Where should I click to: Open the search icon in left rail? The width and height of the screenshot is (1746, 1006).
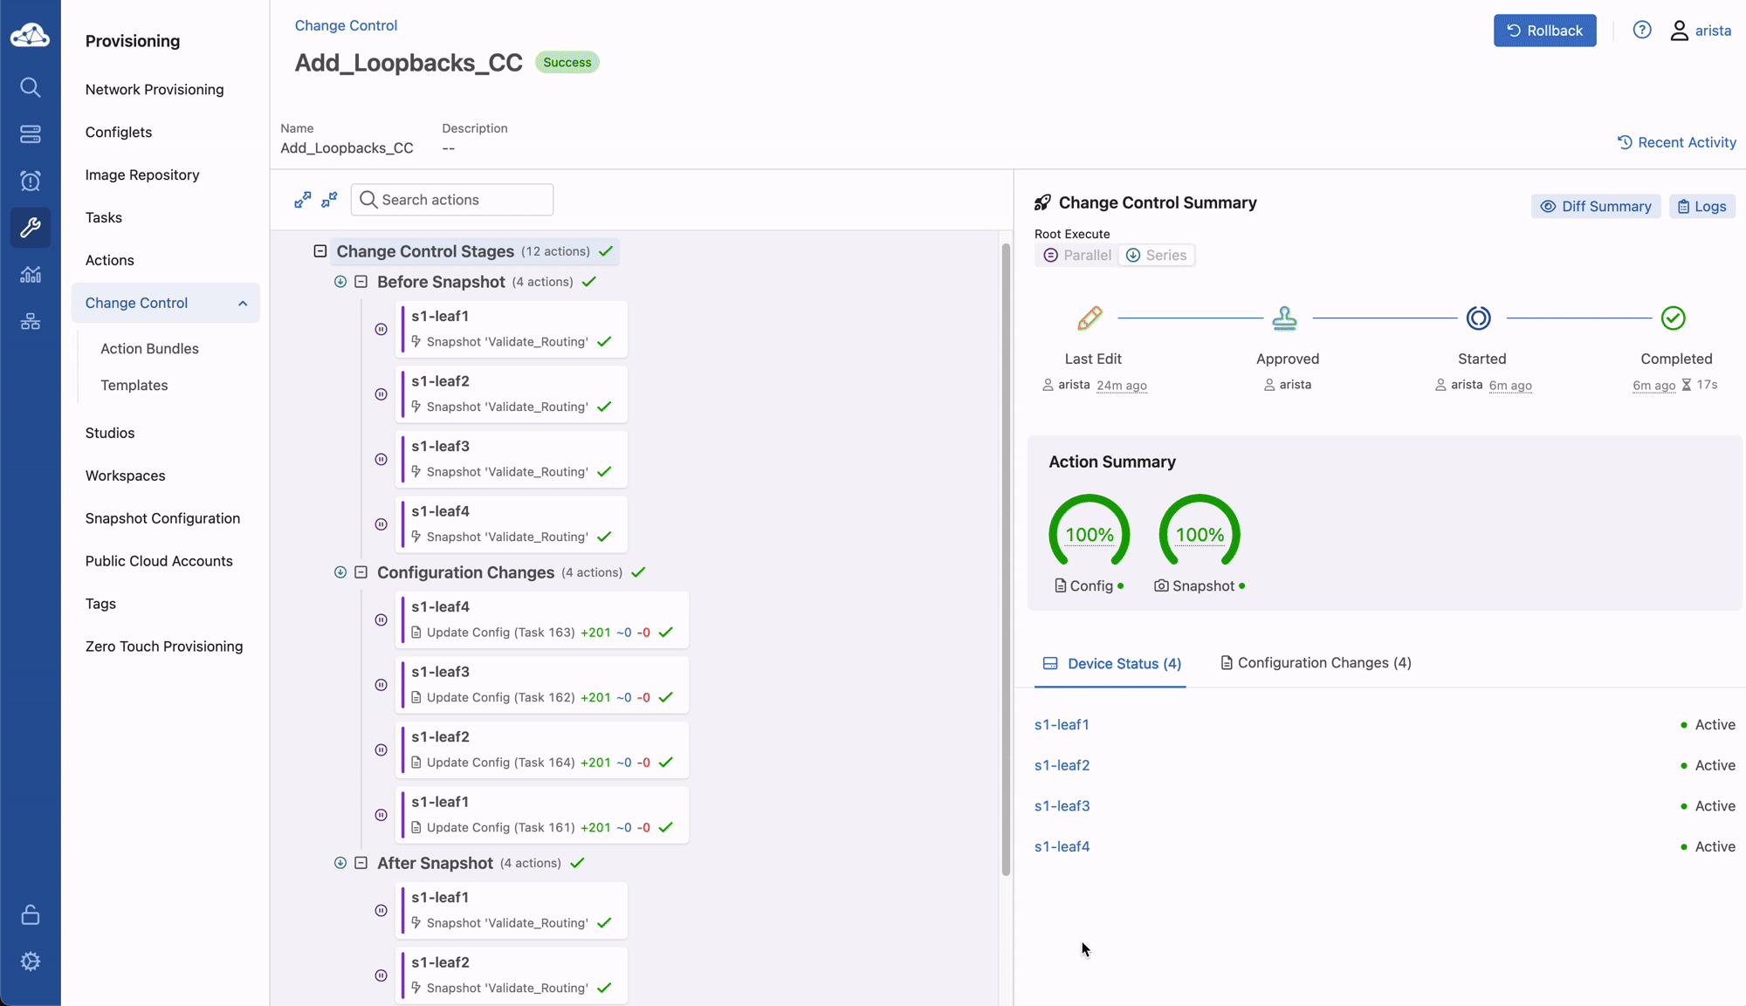(x=31, y=87)
